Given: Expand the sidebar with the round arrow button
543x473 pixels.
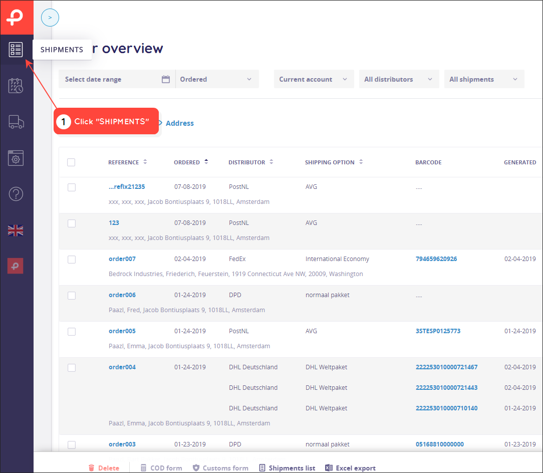Looking at the screenshot, I should (50, 18).
